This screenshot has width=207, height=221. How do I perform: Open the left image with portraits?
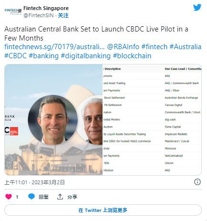(x=53, y=120)
